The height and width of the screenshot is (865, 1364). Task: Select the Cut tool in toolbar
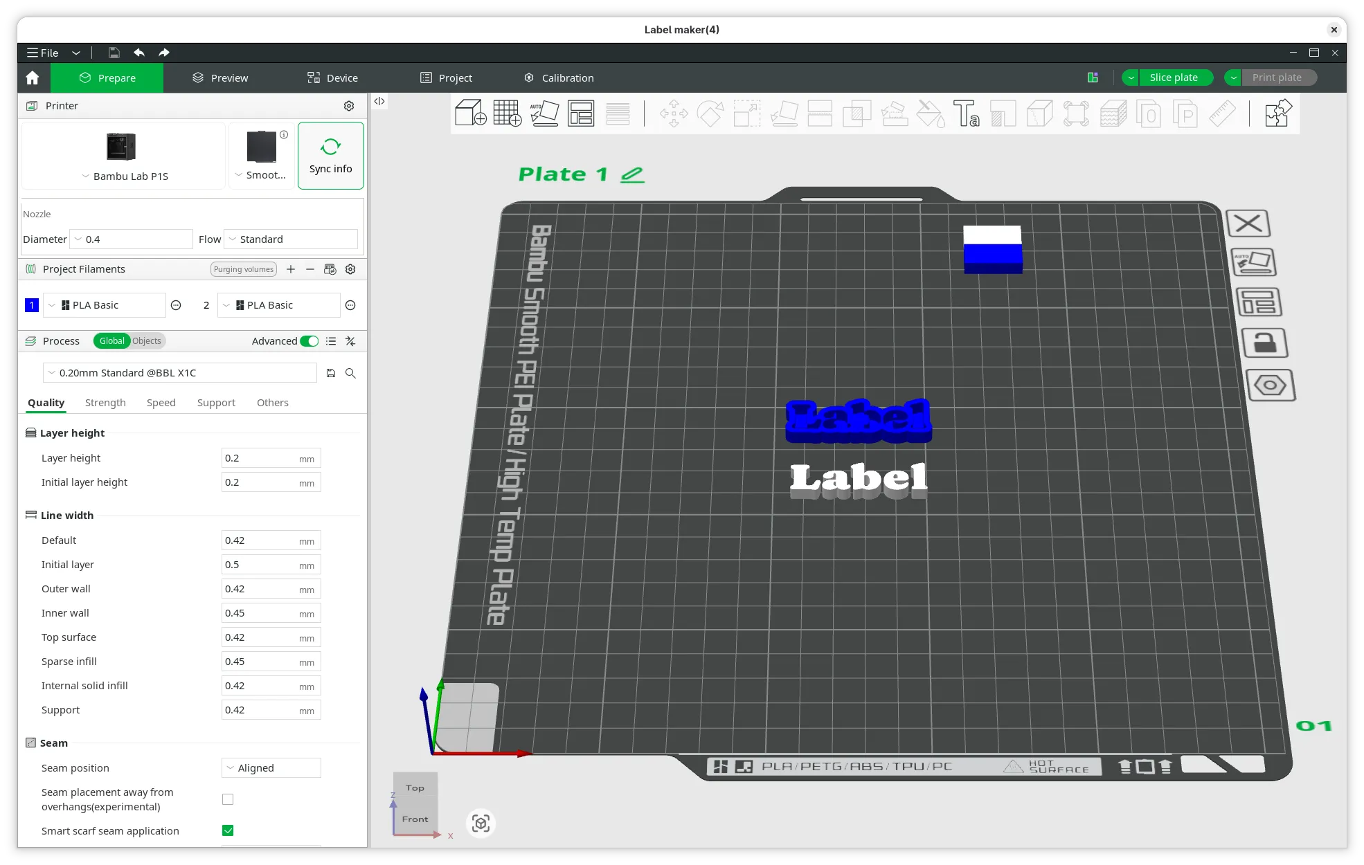[820, 113]
